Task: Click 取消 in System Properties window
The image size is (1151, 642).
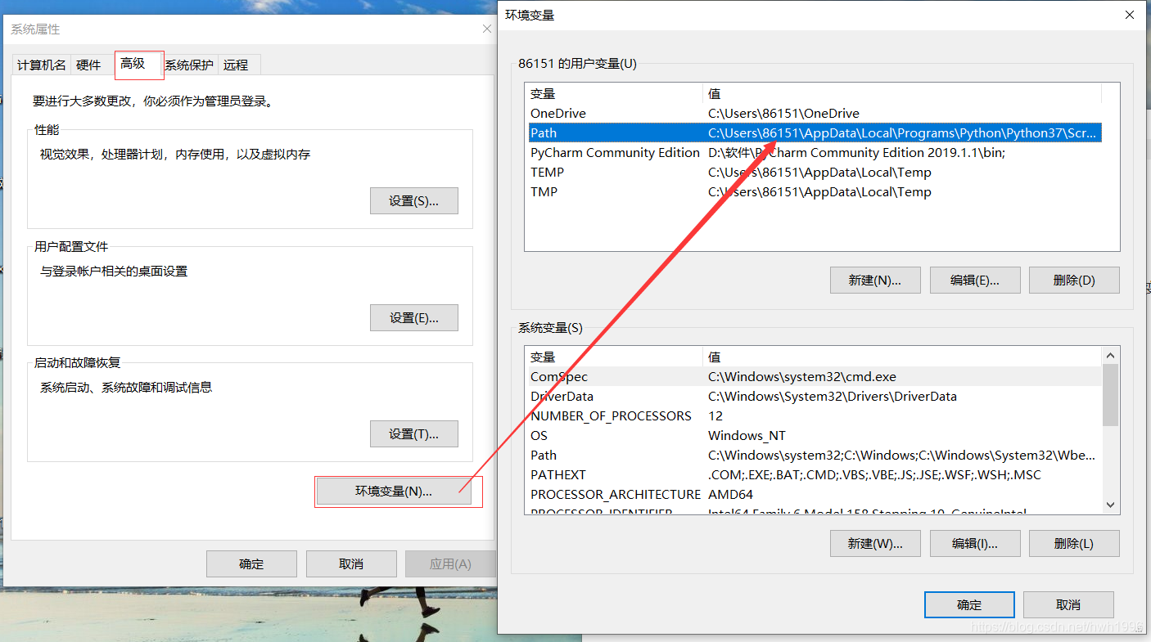Action: pos(351,563)
